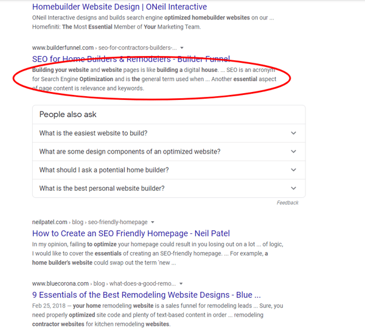Click the Neil Patel snippet starting 'In my opinion'
The image size is (365, 332).
(x=158, y=253)
